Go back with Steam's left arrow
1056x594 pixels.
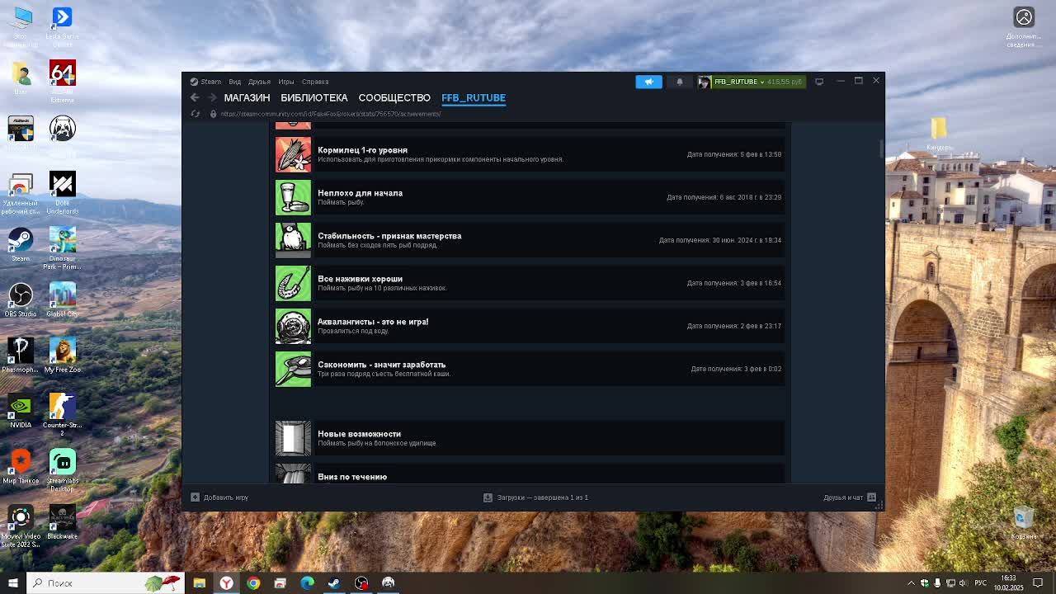click(195, 97)
